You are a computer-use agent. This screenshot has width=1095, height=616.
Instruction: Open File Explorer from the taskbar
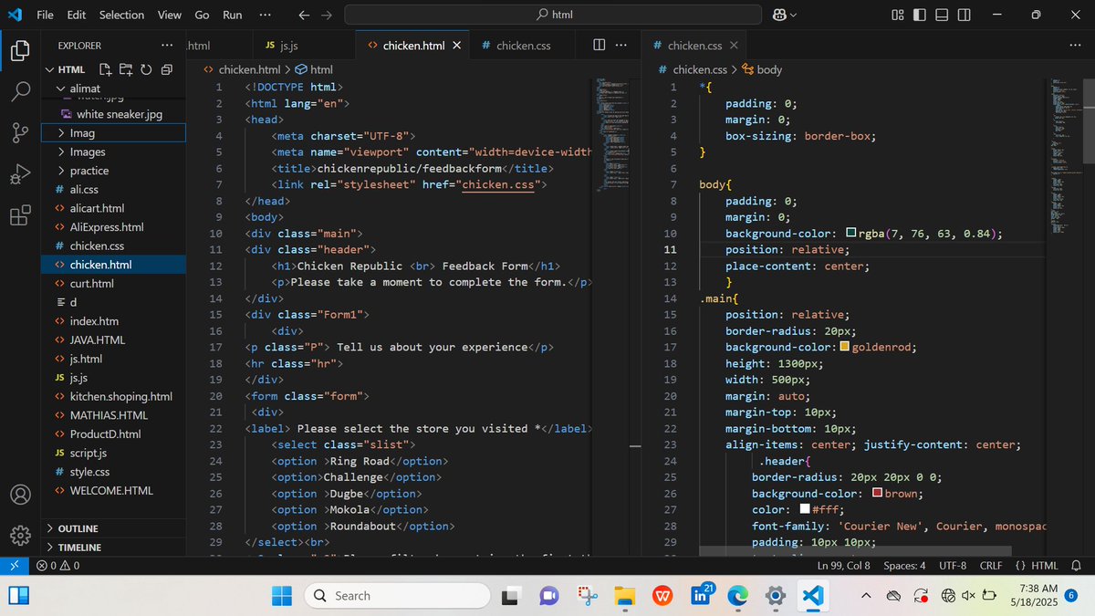[623, 596]
